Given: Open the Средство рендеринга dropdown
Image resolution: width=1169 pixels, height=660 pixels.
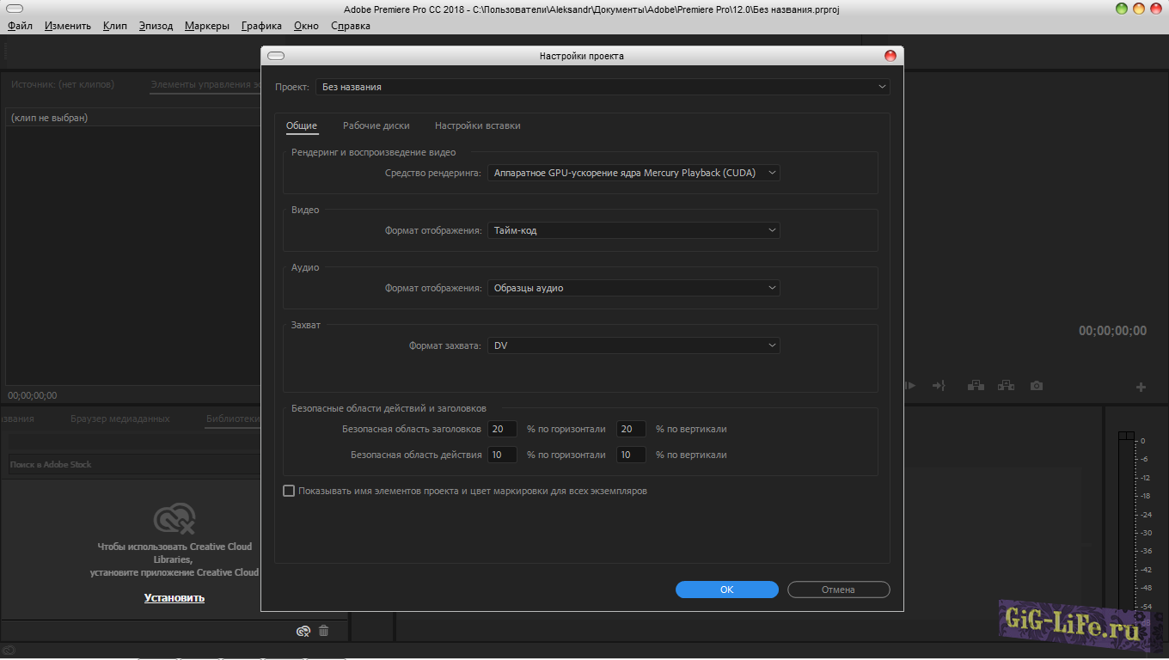Looking at the screenshot, I should [633, 173].
